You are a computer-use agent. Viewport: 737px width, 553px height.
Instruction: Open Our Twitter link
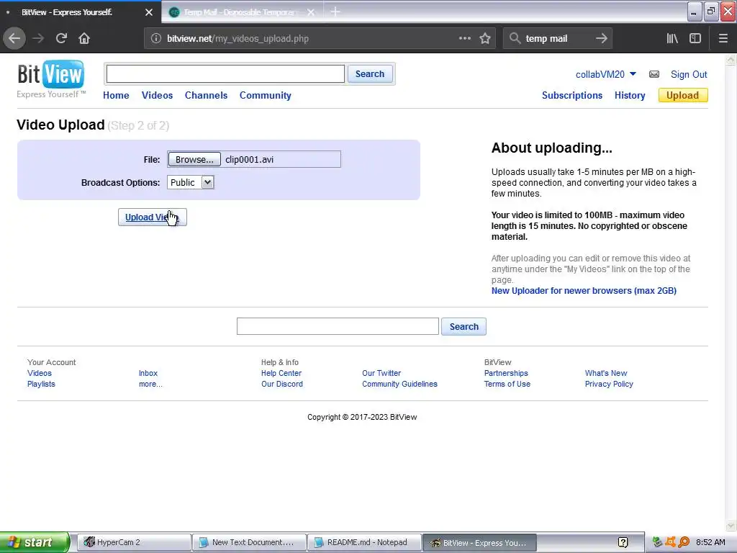(381, 373)
